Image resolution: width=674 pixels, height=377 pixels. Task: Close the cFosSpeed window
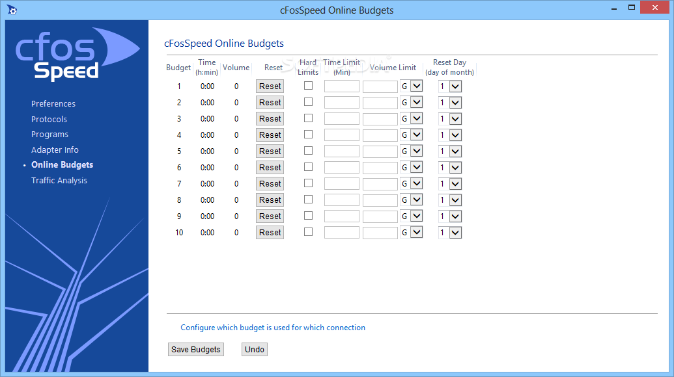pyautogui.click(x=655, y=8)
